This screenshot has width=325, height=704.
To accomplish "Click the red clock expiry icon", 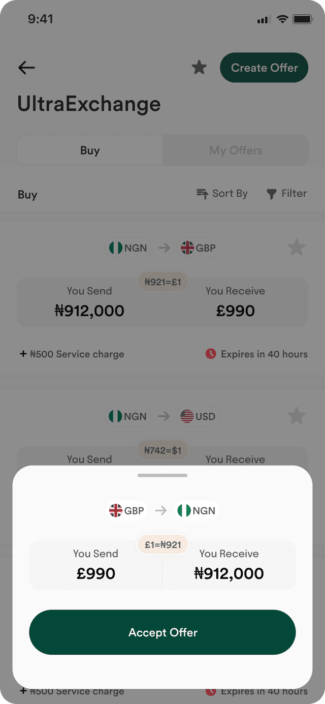I will (211, 354).
